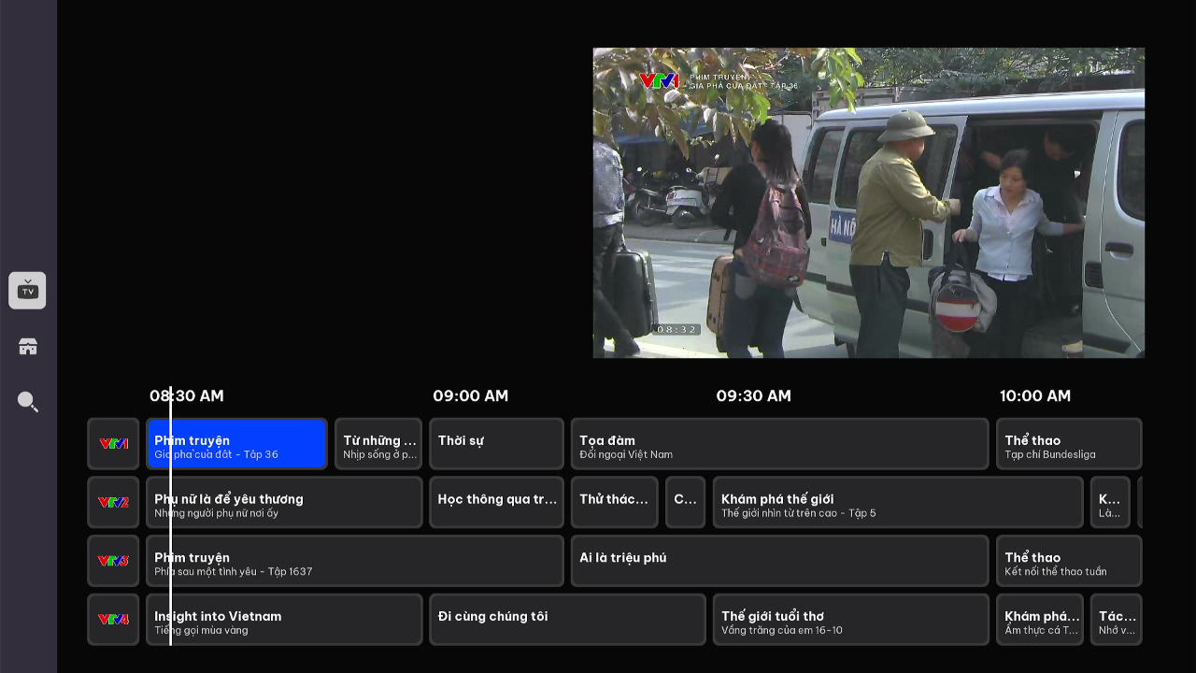1196x673 pixels.
Task: Select Insight into Vietnam on VTV4
Action: [284, 619]
